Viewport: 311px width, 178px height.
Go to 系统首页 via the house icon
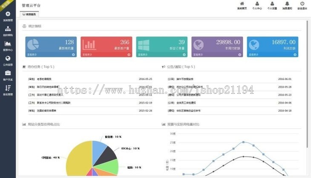point(242,3)
